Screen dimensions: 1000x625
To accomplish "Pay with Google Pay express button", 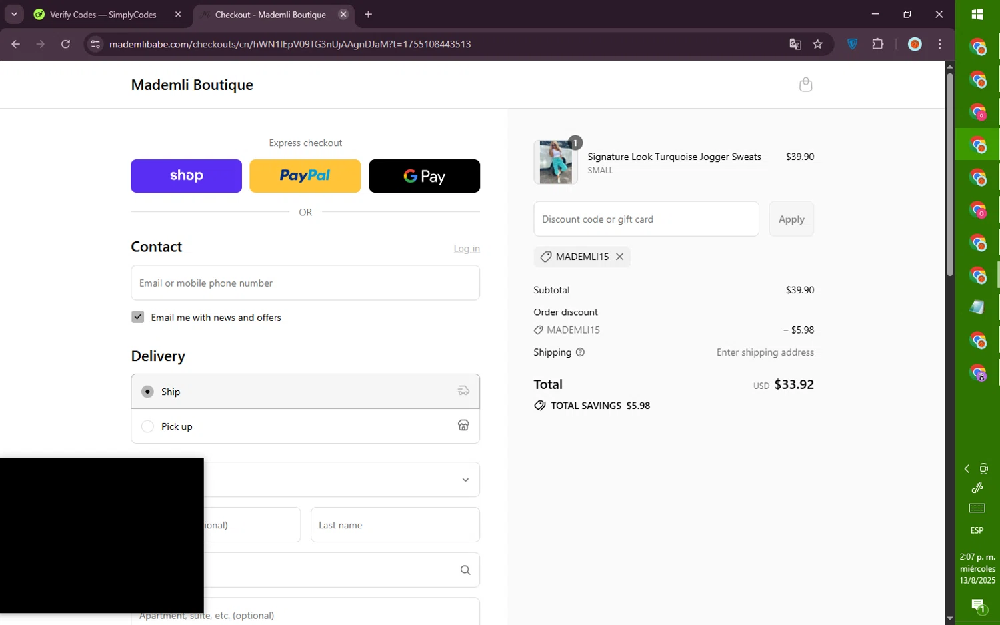I will (424, 176).
